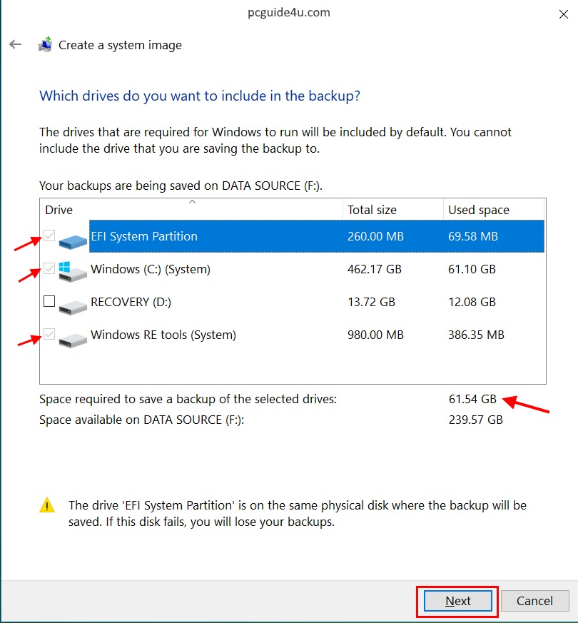The image size is (578, 623).
Task: Select the EFI System Partition row name
Action: (x=144, y=236)
